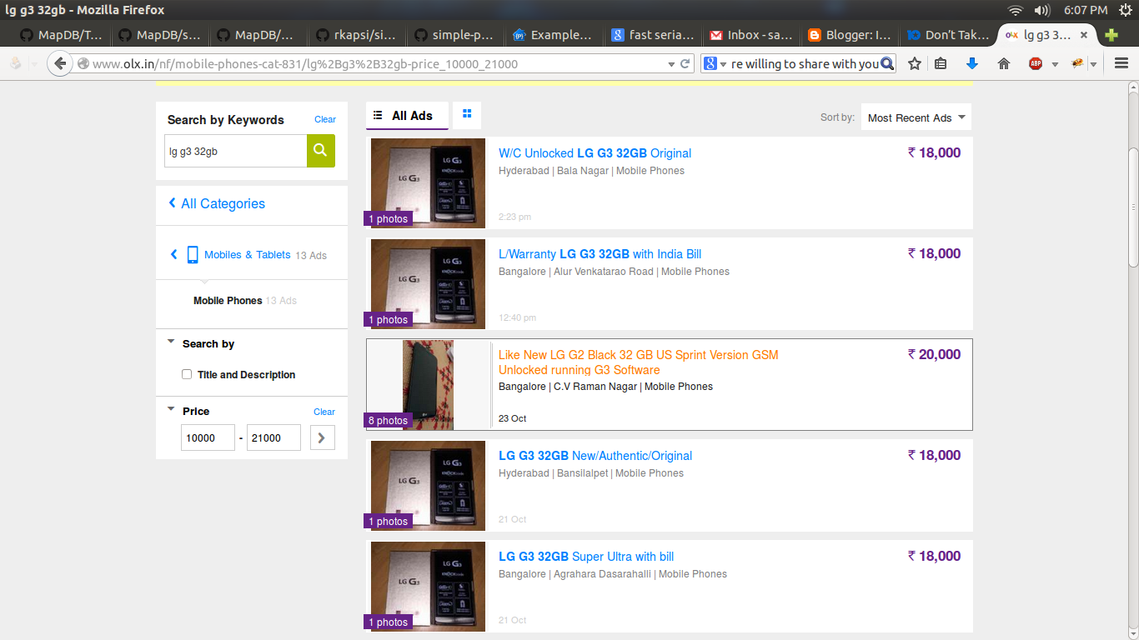Open the Google search engine selector dropdown
1139x640 pixels.
point(723,64)
